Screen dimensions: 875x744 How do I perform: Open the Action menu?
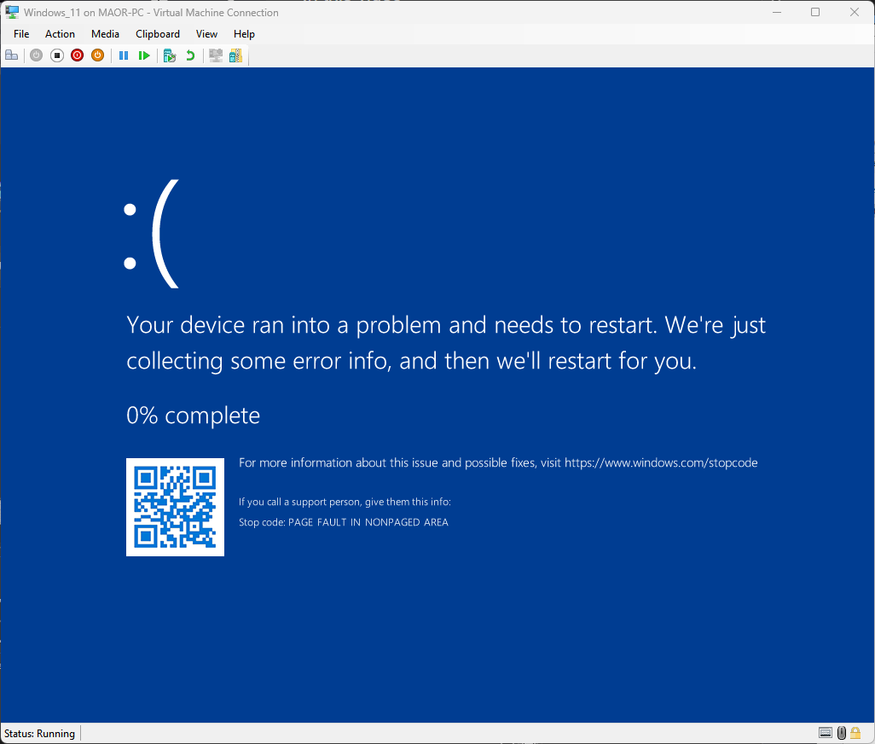click(x=60, y=34)
